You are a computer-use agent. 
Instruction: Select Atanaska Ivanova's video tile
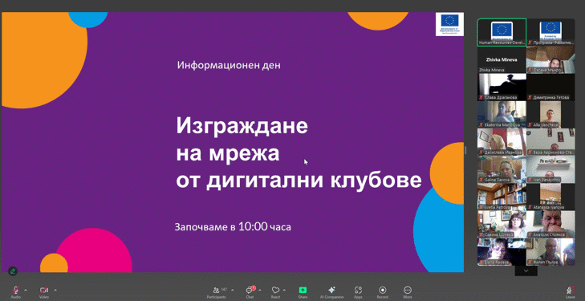point(550,197)
